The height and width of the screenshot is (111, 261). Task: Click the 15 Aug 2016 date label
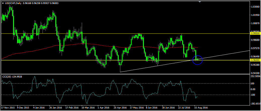coord(201,108)
